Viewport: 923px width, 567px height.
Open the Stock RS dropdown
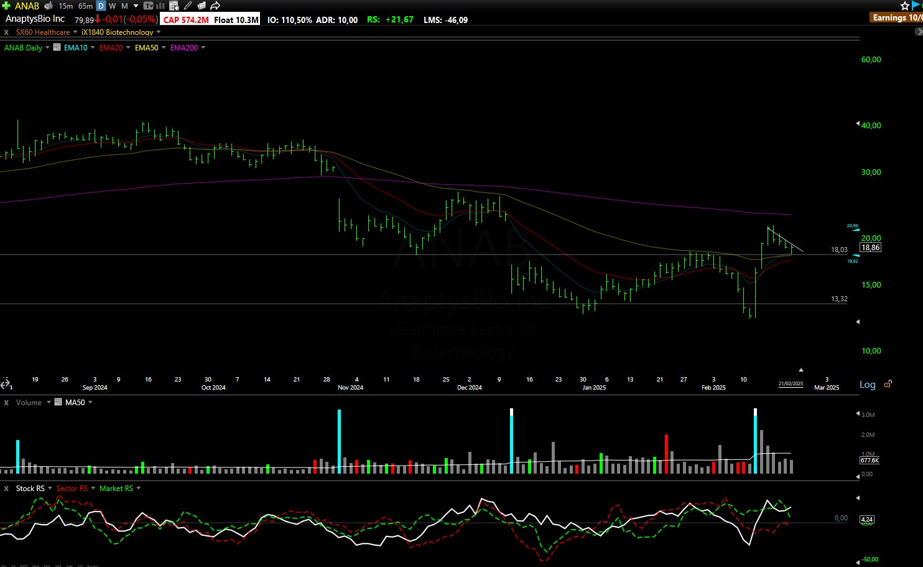click(50, 489)
